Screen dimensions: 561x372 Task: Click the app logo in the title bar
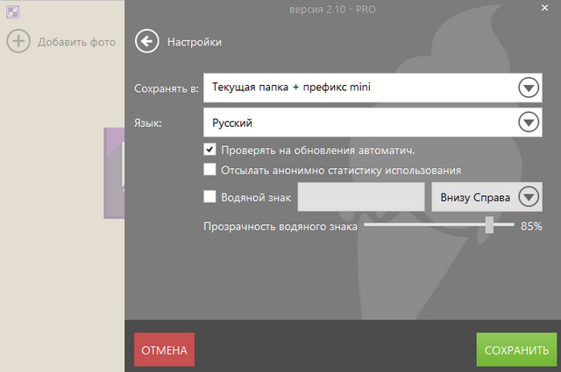12,12
